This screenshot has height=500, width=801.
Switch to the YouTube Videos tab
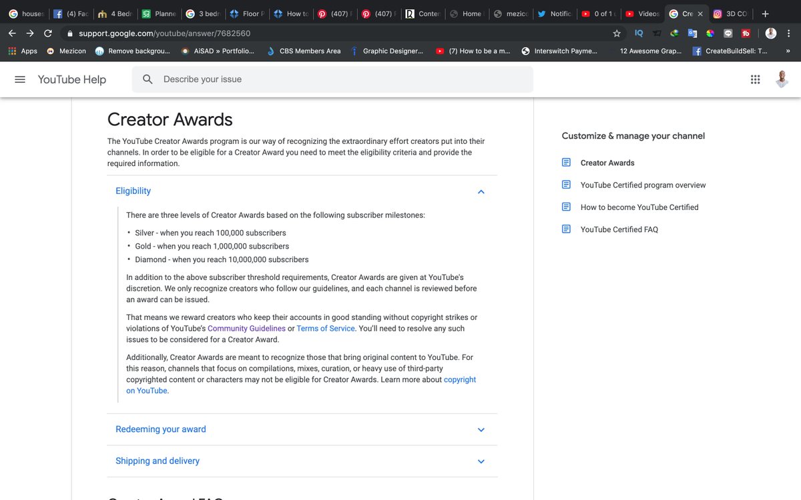(643, 13)
